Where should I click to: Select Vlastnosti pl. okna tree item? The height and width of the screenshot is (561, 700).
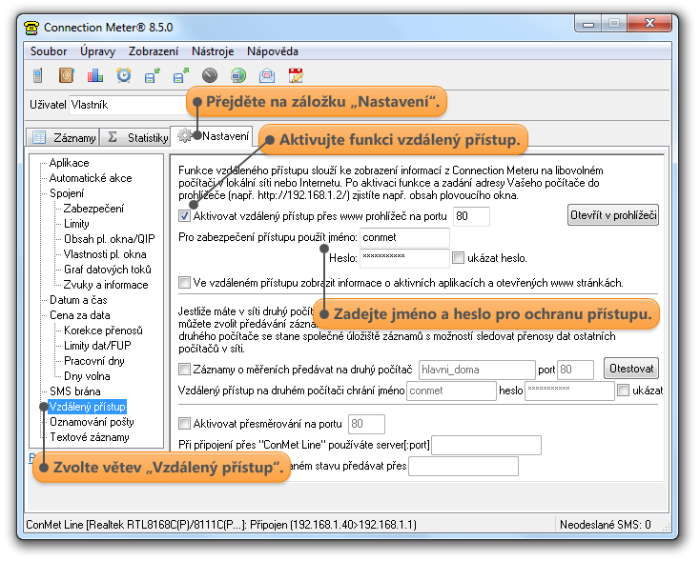tap(105, 254)
